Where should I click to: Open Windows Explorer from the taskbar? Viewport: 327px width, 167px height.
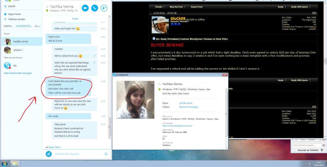tap(15, 164)
